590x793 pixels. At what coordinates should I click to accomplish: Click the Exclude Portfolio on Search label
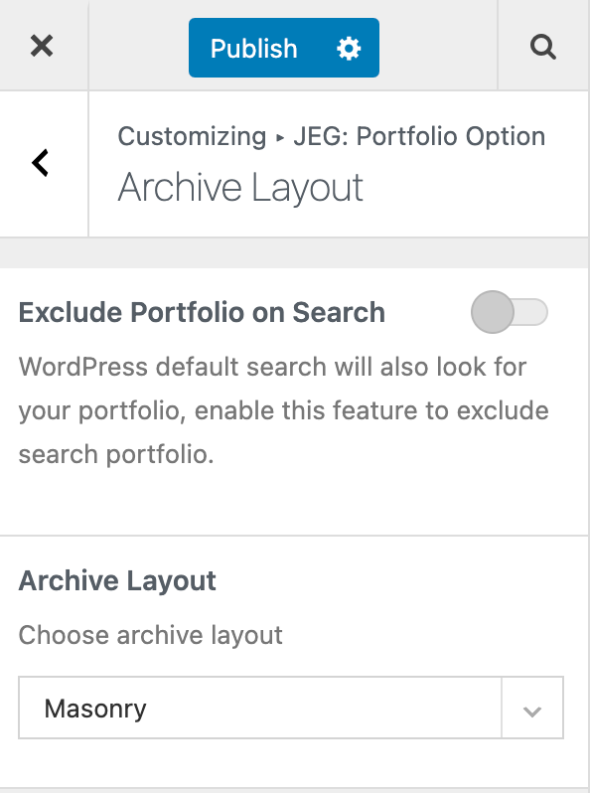click(202, 312)
